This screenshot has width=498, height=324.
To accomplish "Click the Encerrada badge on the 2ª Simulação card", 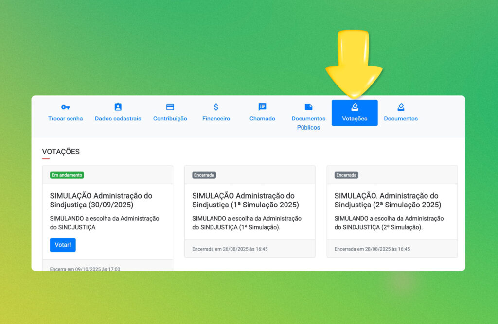I will pyautogui.click(x=346, y=175).
